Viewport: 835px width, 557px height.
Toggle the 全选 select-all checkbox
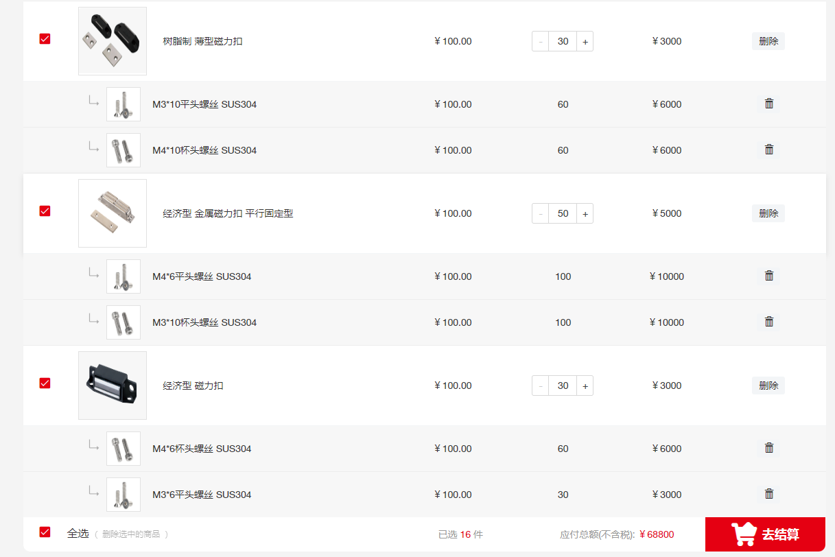[45, 532]
